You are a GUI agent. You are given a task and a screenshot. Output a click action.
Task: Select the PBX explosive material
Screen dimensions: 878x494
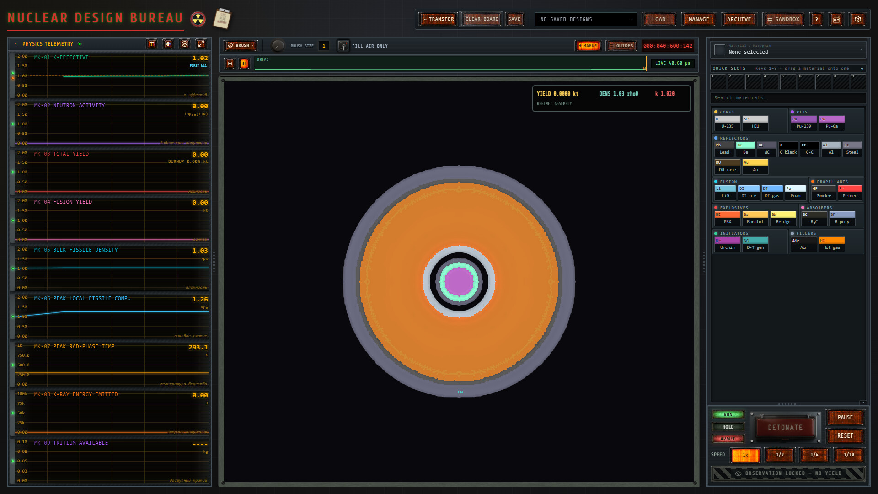coord(727,218)
